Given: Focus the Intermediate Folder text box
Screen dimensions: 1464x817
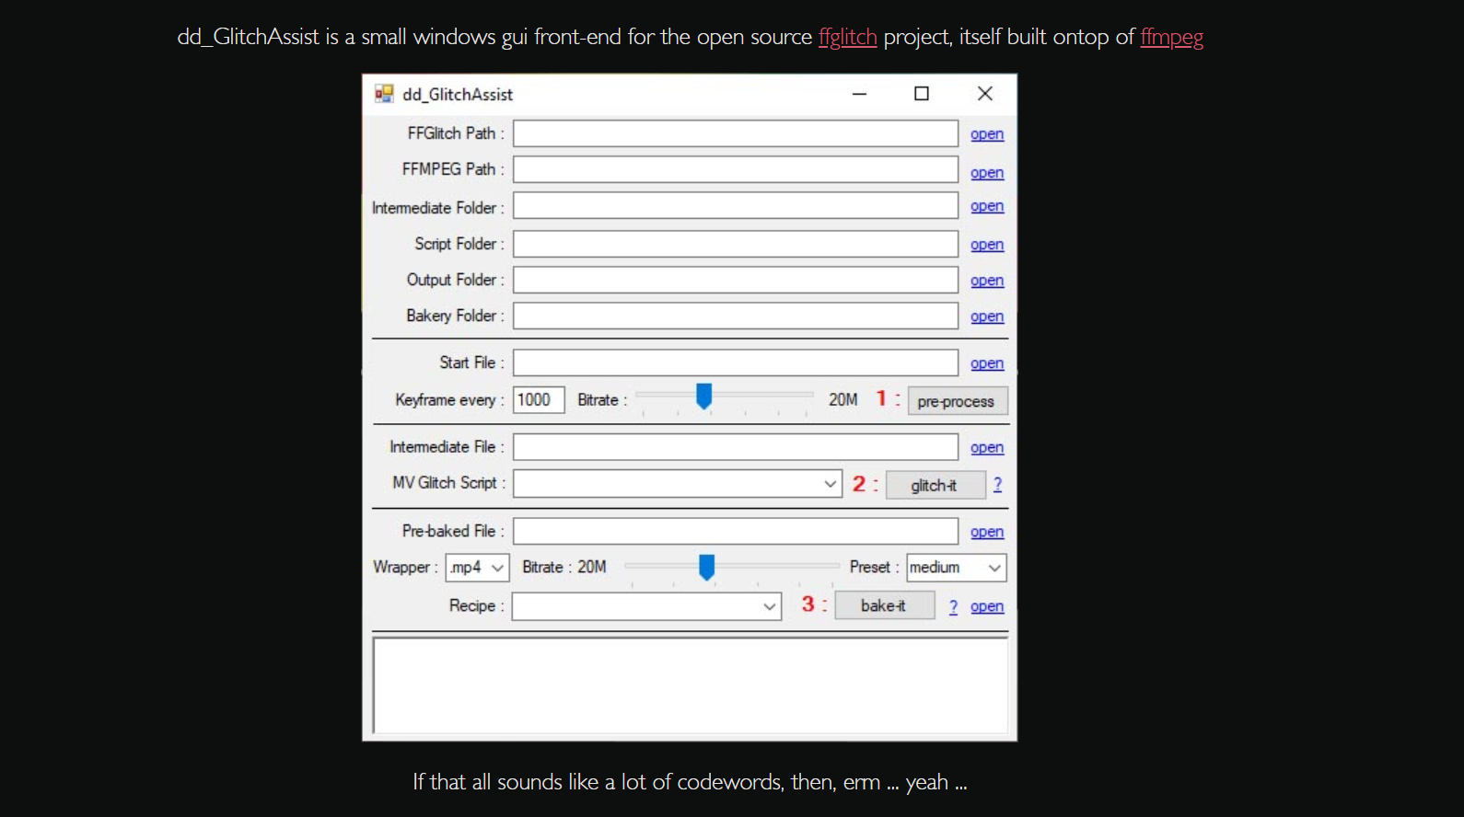Looking at the screenshot, I should [x=736, y=205].
